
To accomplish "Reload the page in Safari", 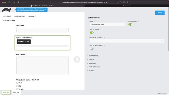I will [118, 2].
